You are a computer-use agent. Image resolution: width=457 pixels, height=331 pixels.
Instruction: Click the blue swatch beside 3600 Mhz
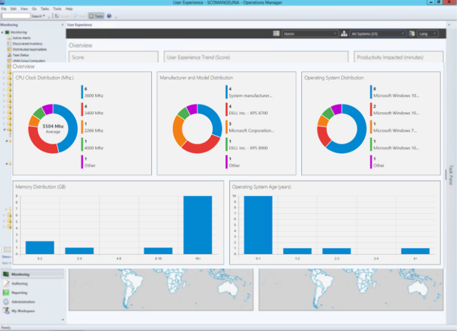pos(82,92)
